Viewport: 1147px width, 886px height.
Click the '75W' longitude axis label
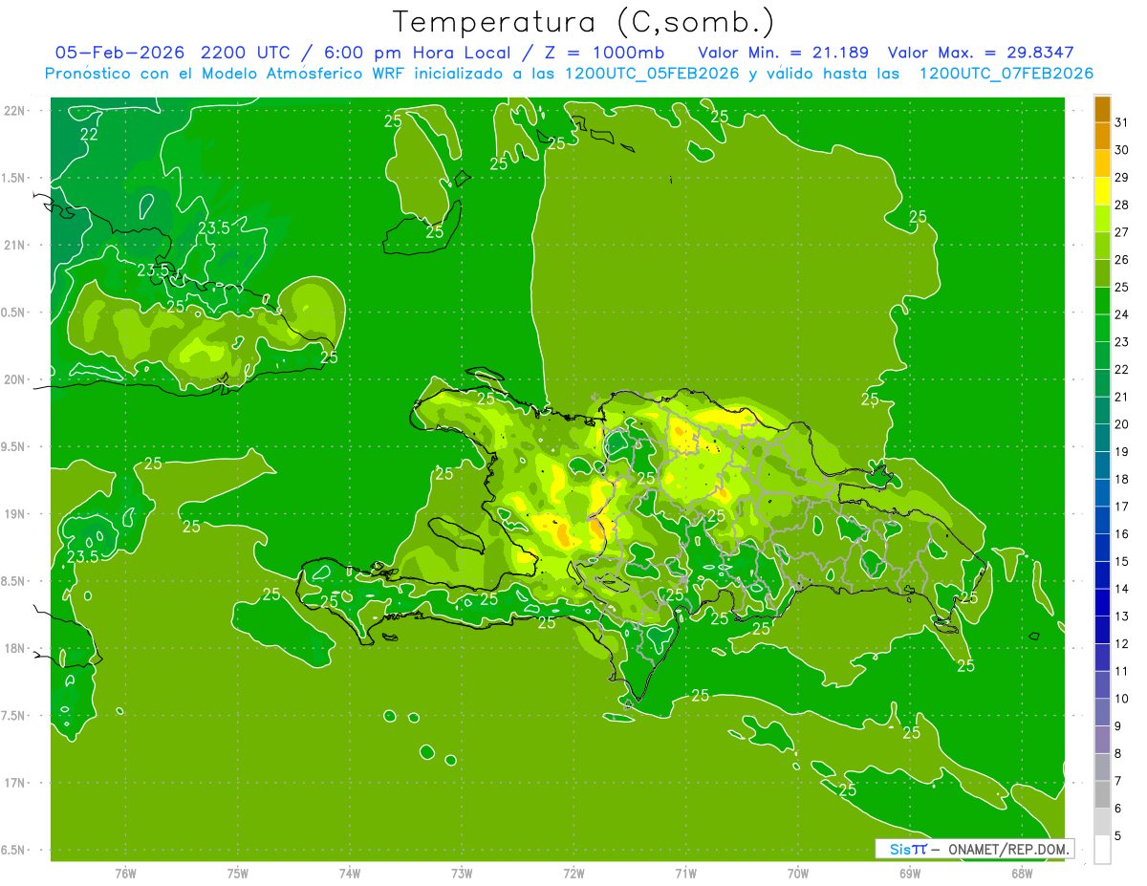pos(238,873)
